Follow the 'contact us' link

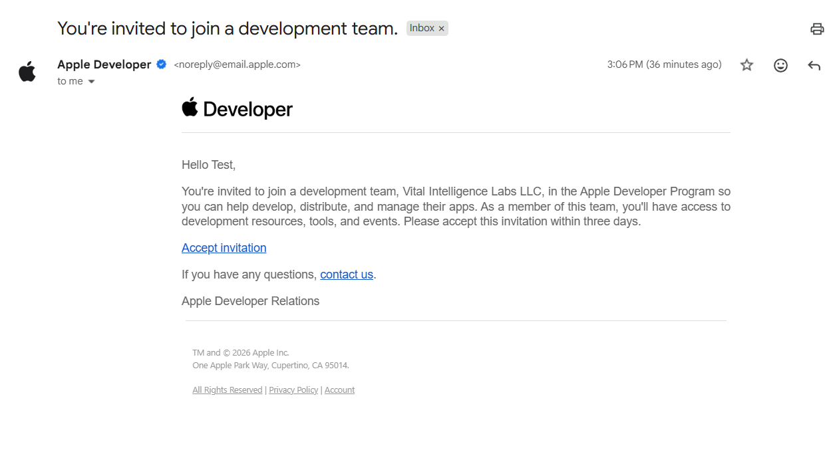pos(347,275)
